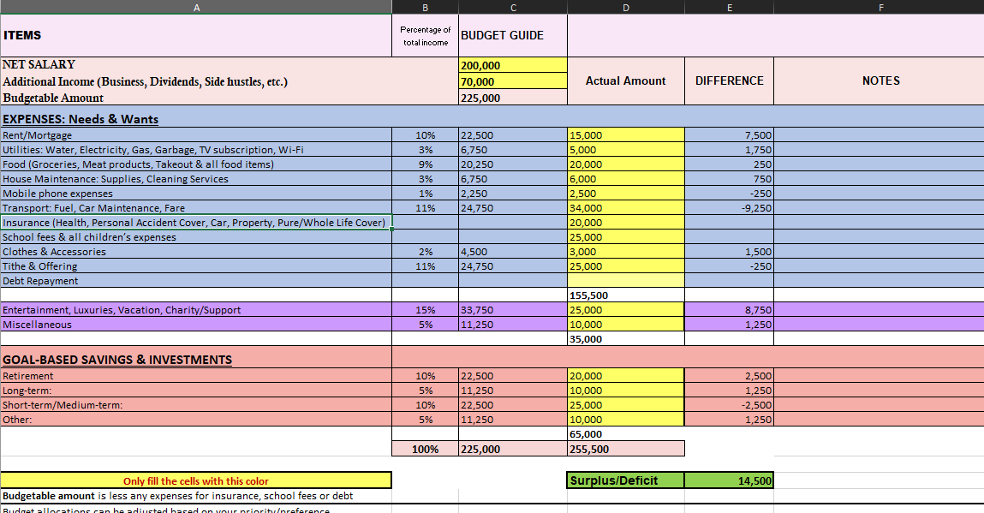This screenshot has height=513, width=984.
Task: Click the Retirement actual amount 20,000 cell
Action: tap(625, 376)
